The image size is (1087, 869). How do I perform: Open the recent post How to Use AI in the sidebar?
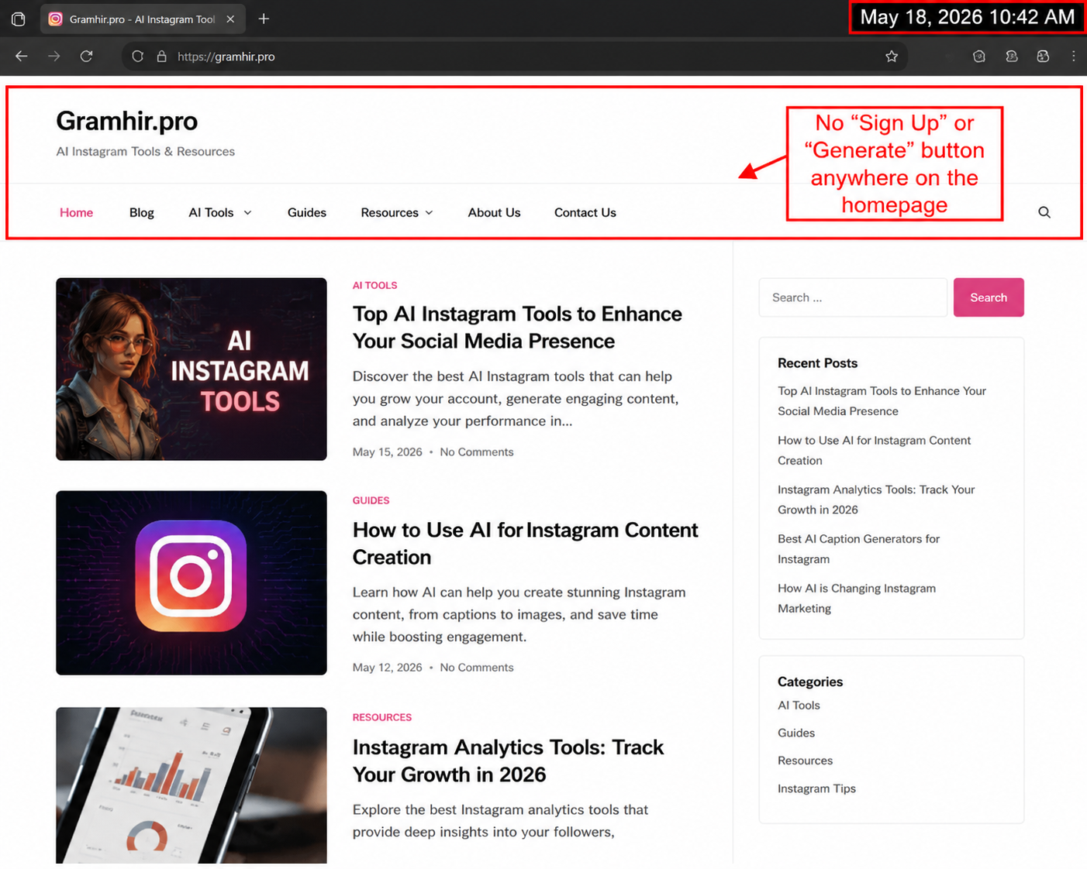coord(874,450)
